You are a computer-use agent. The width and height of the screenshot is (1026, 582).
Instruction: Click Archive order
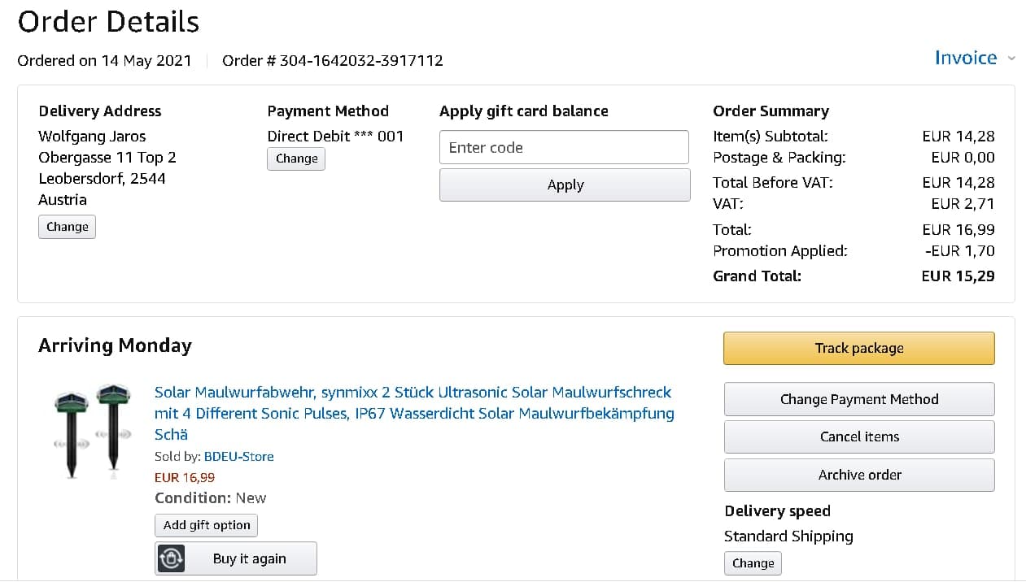[x=858, y=475]
